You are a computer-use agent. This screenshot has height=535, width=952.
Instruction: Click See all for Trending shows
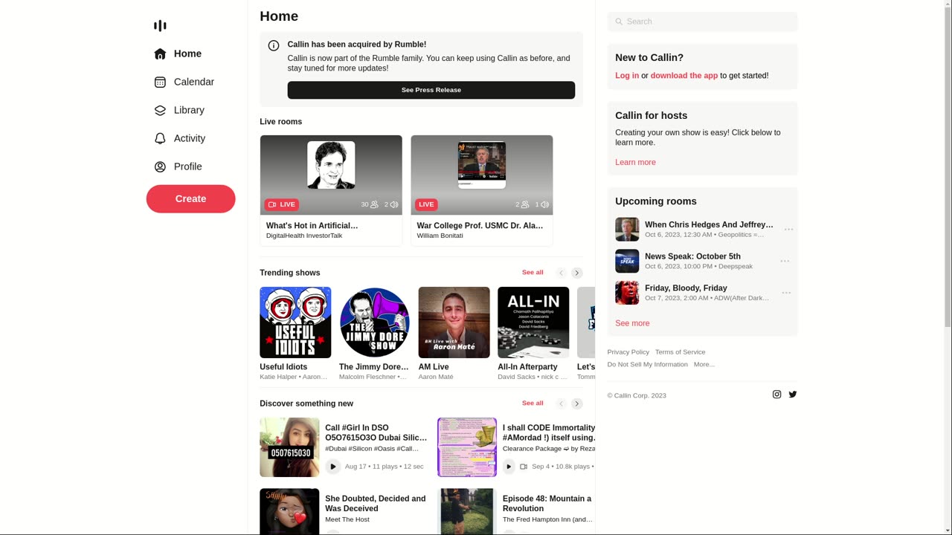(533, 273)
